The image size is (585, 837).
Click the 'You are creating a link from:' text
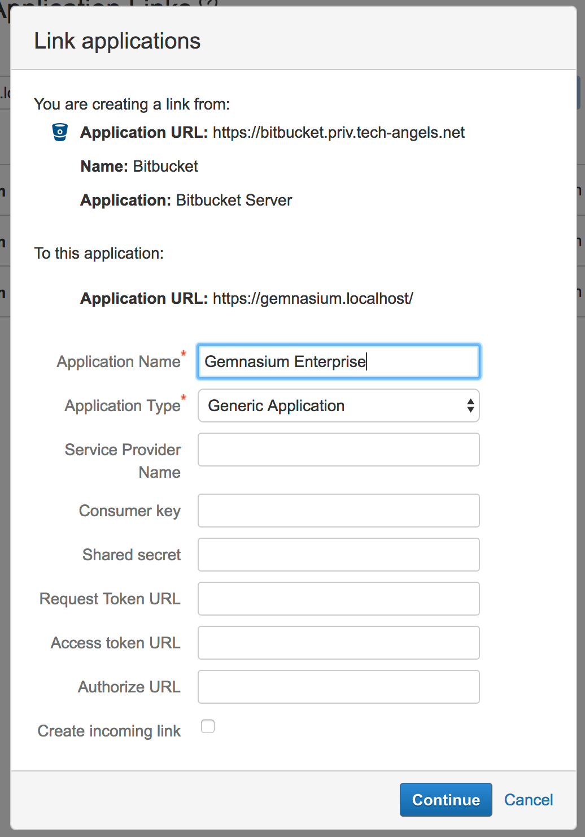132,104
